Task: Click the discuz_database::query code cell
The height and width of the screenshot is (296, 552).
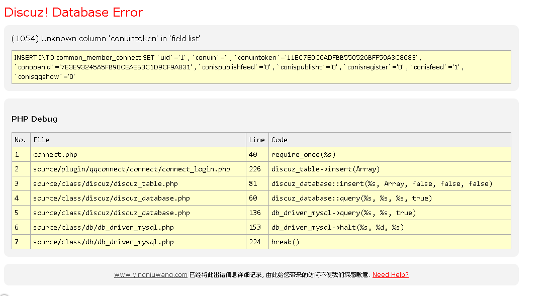Action: coord(351,198)
